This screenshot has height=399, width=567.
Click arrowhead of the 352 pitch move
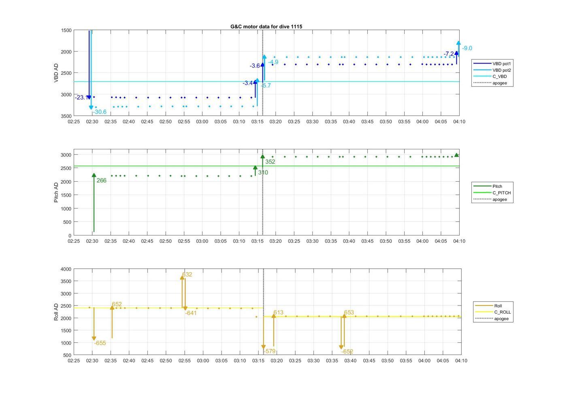coord(262,156)
